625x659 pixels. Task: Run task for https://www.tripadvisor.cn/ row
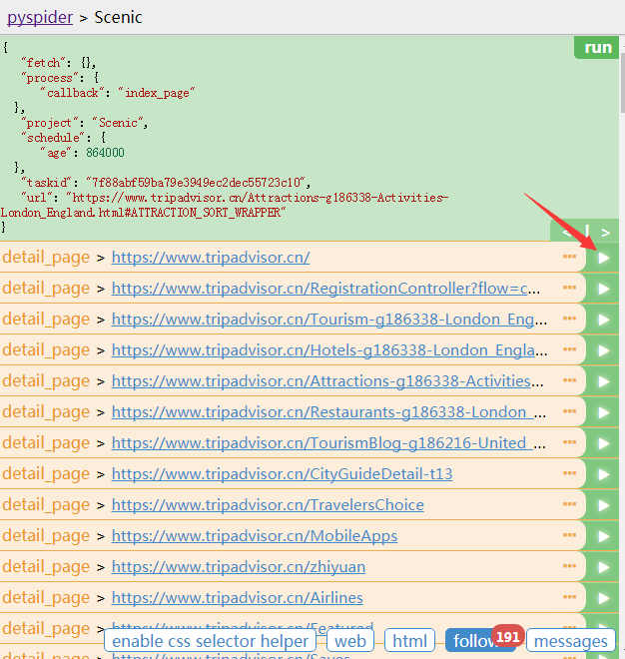pos(604,258)
